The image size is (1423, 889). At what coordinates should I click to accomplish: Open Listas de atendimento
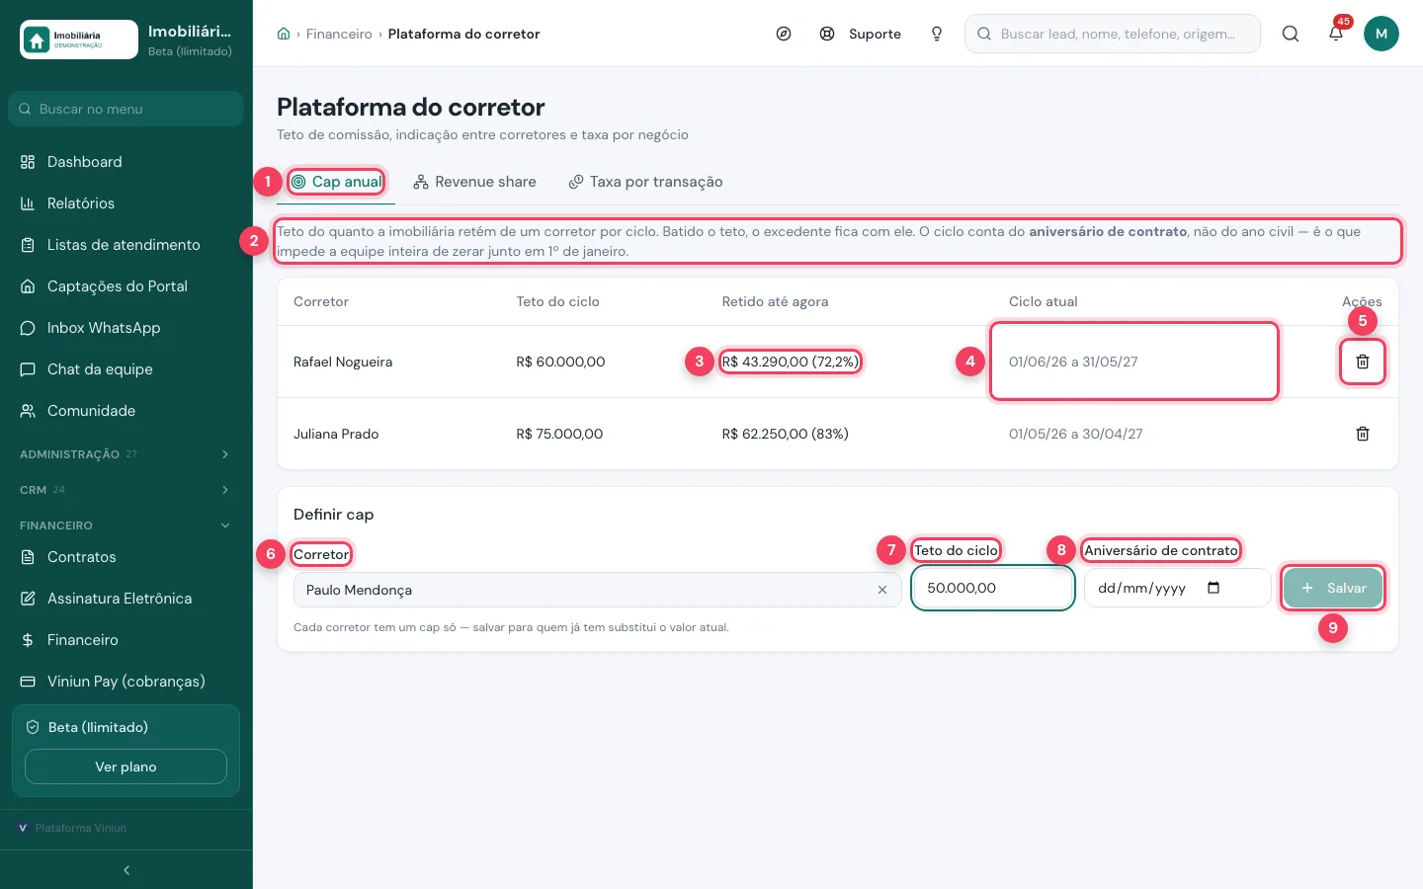click(126, 245)
